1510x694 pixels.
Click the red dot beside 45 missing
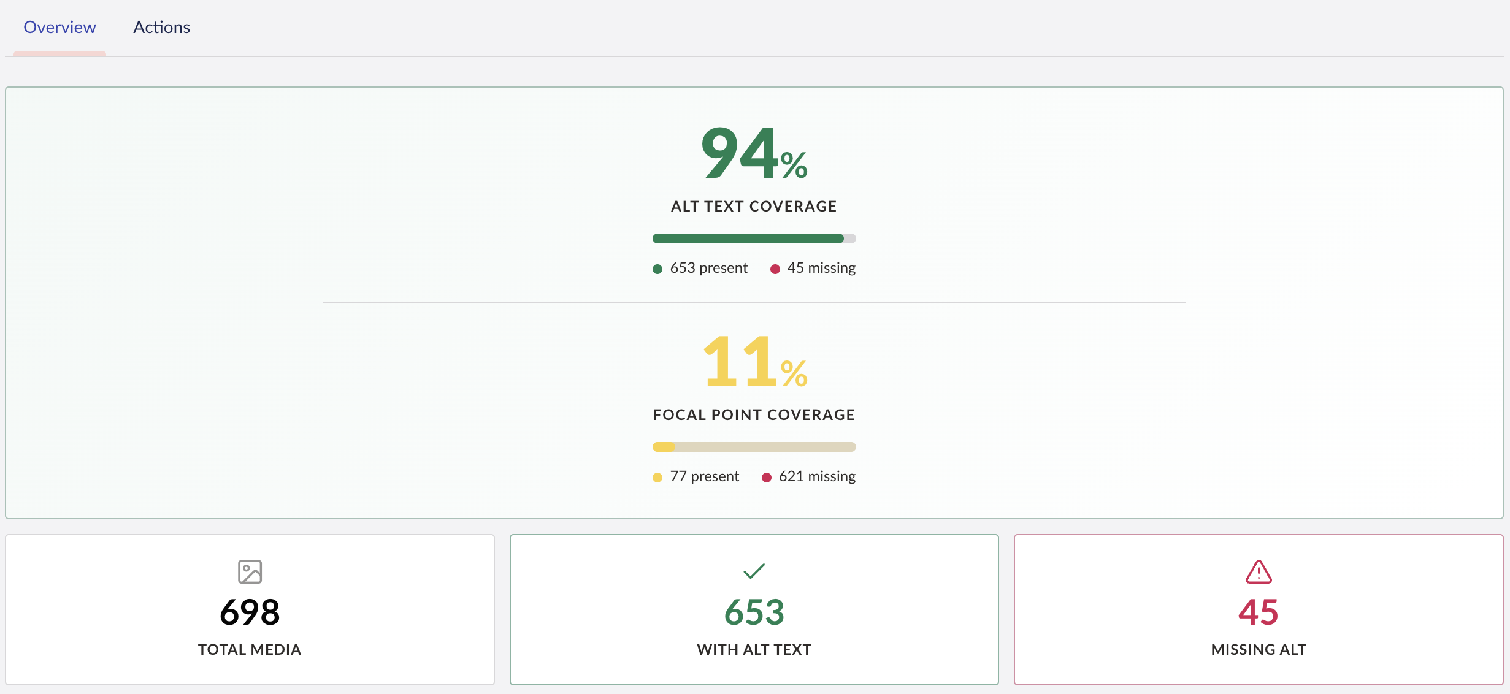[x=775, y=269]
